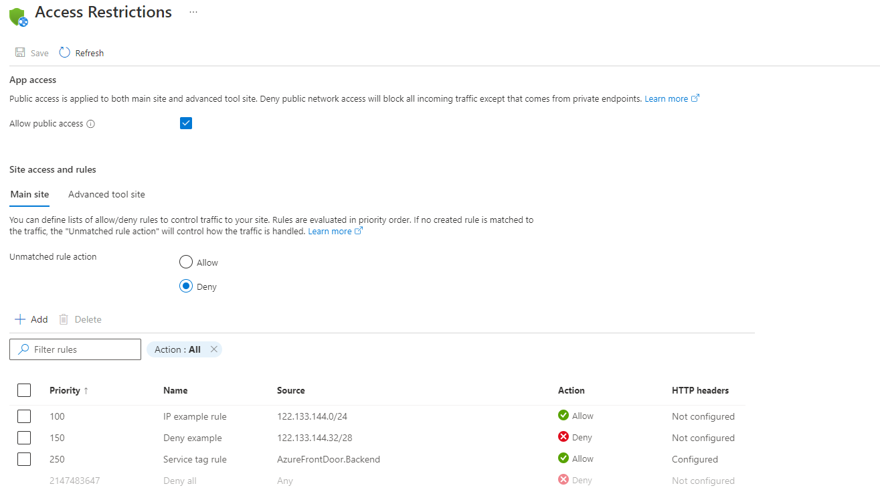
Task: Click the Filter rules search box
Action: 75,349
